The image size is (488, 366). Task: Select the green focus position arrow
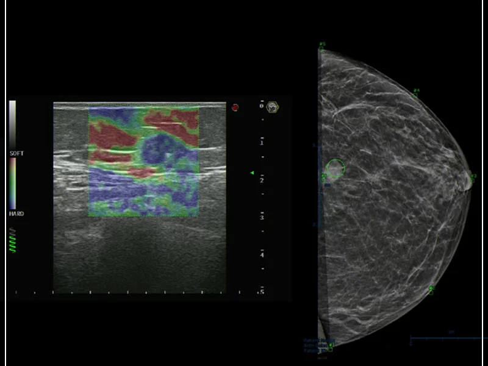[x=251, y=173]
